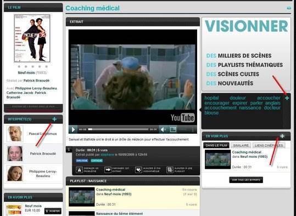Switch the video player to fullscreen
Viewport: 296px width, 216px height.
pyautogui.click(x=173, y=129)
